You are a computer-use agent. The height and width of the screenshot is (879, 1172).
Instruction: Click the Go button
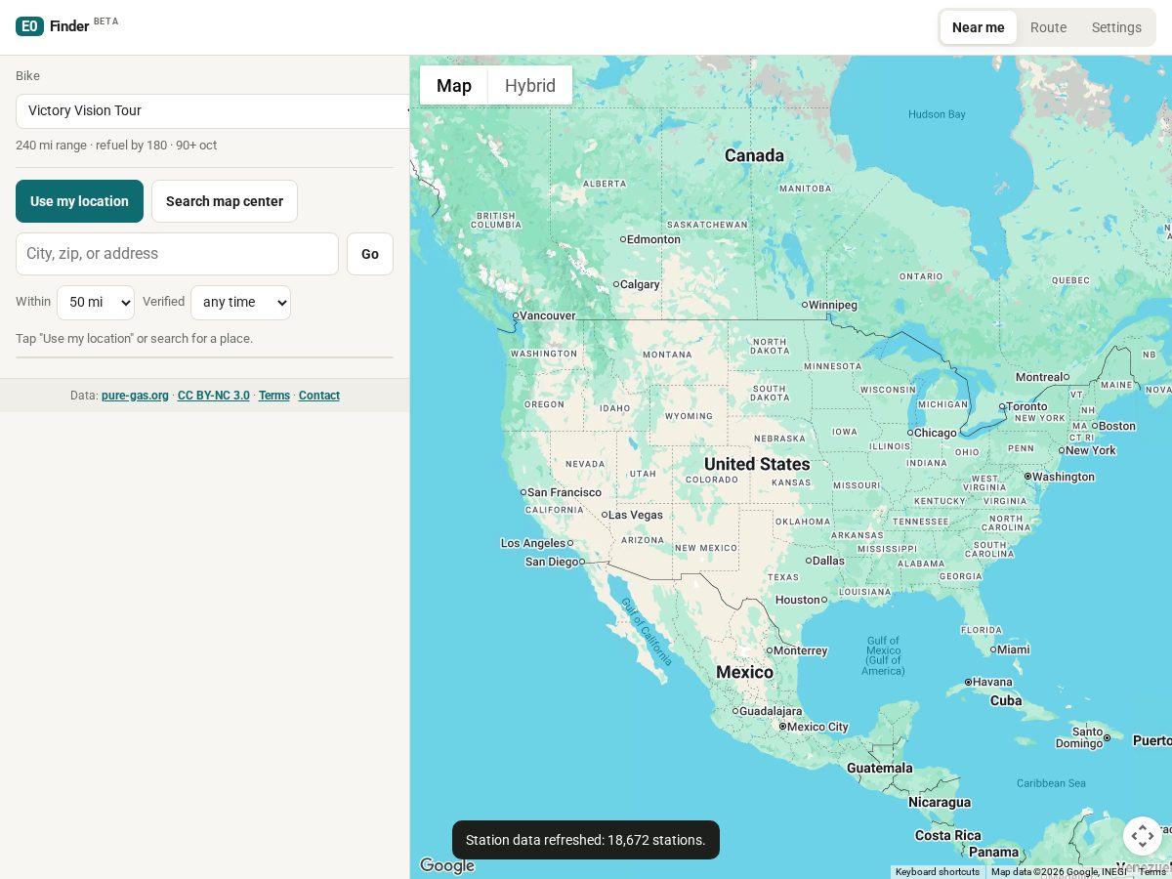pos(370,254)
